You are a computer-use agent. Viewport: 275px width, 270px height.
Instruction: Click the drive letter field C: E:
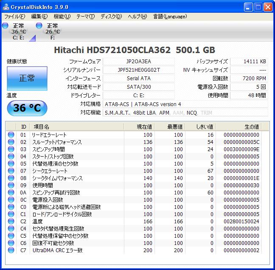139,96
